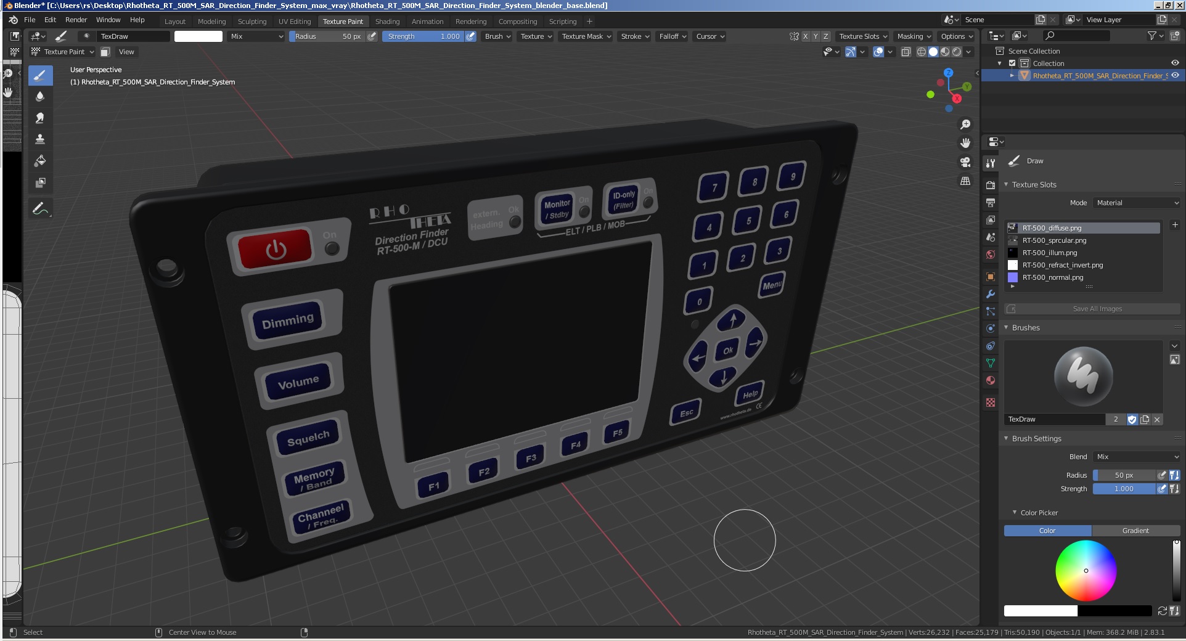
Task: Open the Mix blend mode dropdown in header
Action: 256,36
